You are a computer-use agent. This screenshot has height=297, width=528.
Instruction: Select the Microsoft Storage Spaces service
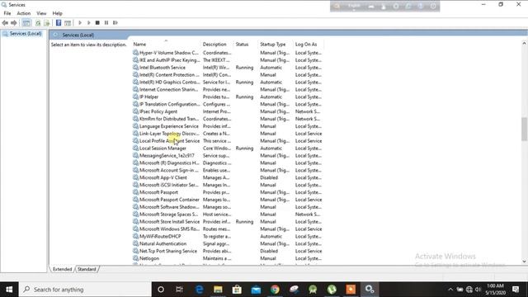pyautogui.click(x=228, y=214)
